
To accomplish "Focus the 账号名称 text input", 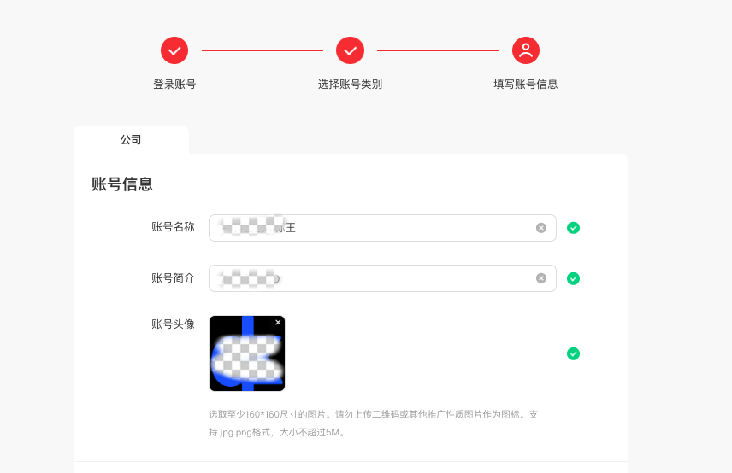I will pos(382,228).
